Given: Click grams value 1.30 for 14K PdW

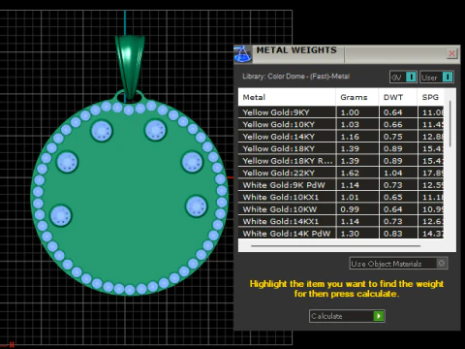Looking at the screenshot, I should tap(350, 234).
